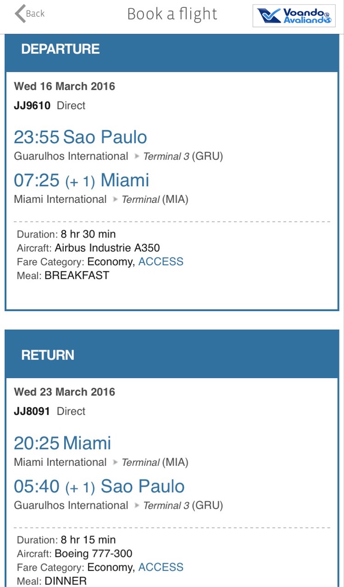Select the RETURN section header
The width and height of the screenshot is (344, 587).
[48, 355]
